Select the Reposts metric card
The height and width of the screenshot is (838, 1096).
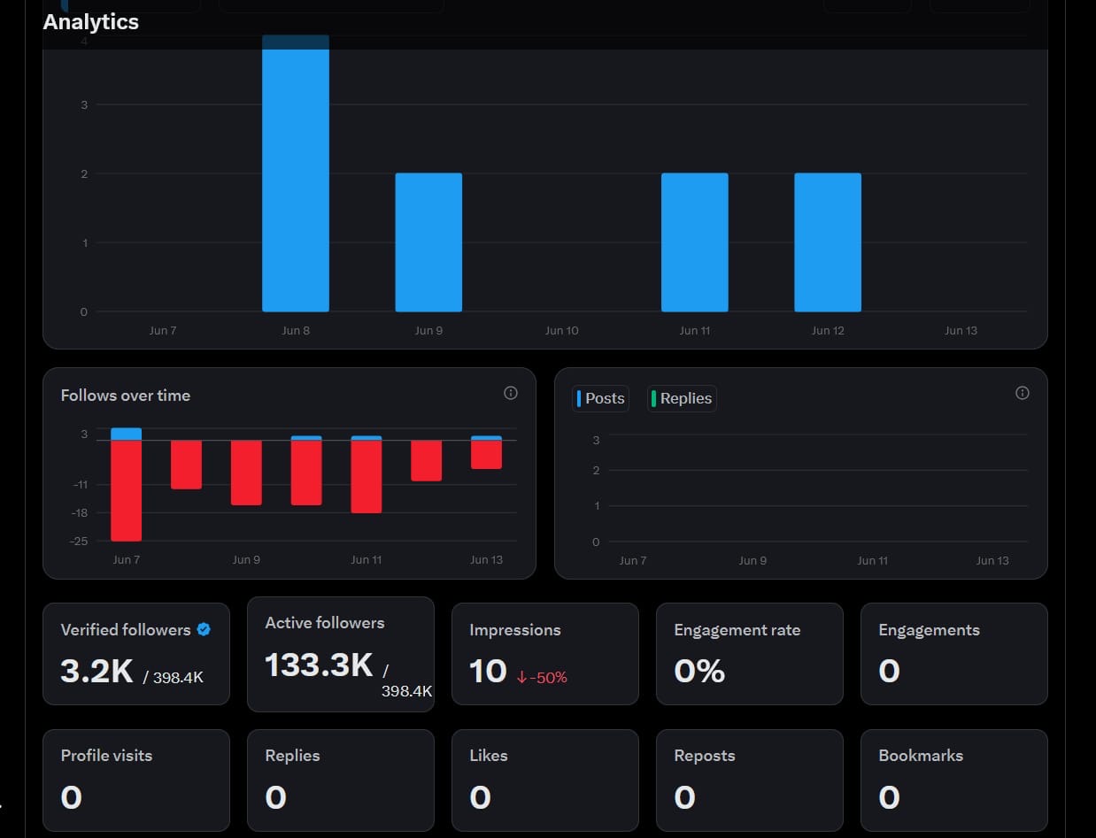(750, 780)
